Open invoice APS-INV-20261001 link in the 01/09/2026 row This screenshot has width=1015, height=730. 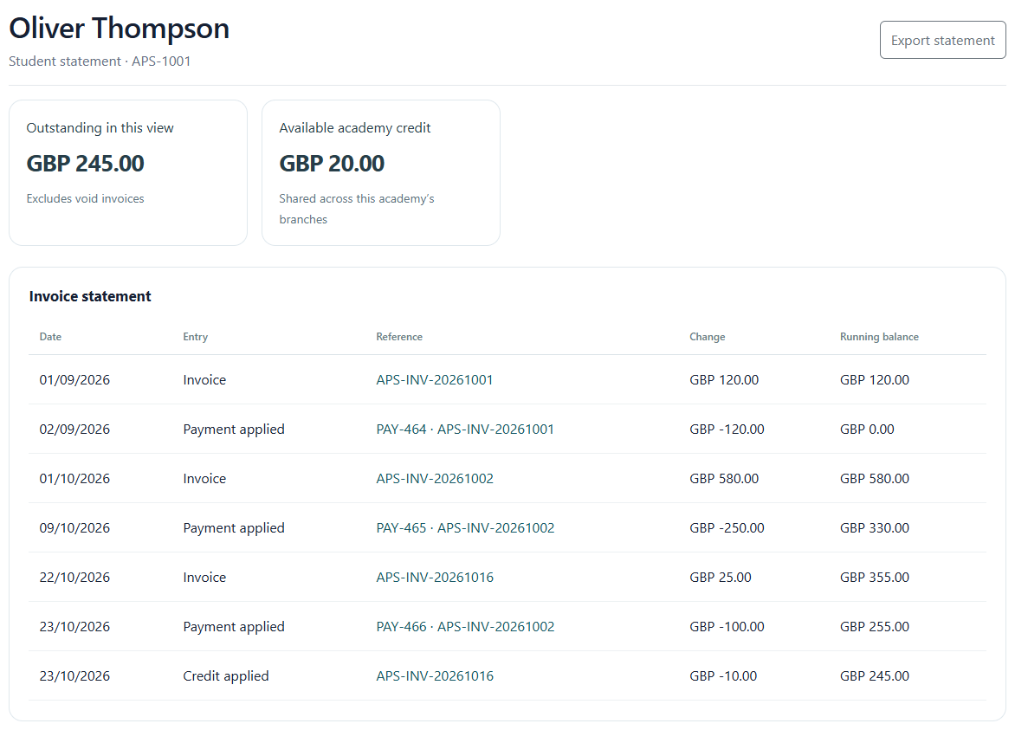tap(435, 380)
